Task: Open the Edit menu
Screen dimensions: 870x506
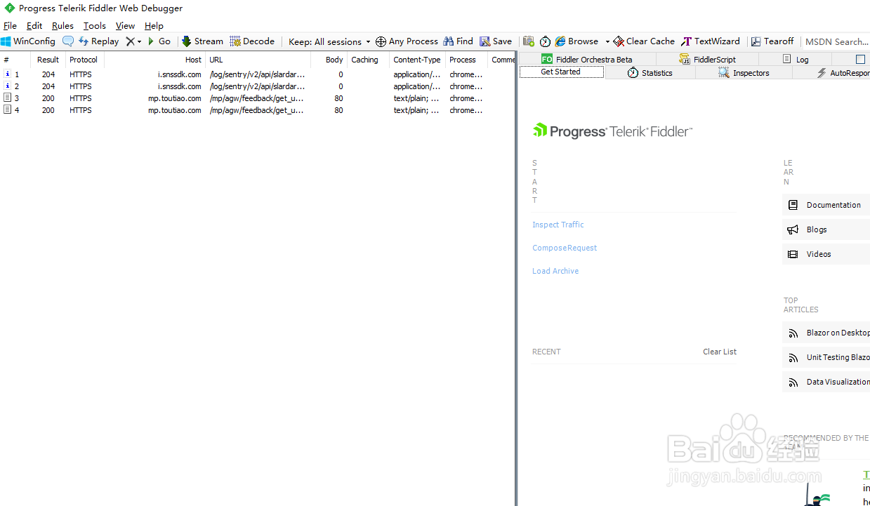Action: point(34,26)
